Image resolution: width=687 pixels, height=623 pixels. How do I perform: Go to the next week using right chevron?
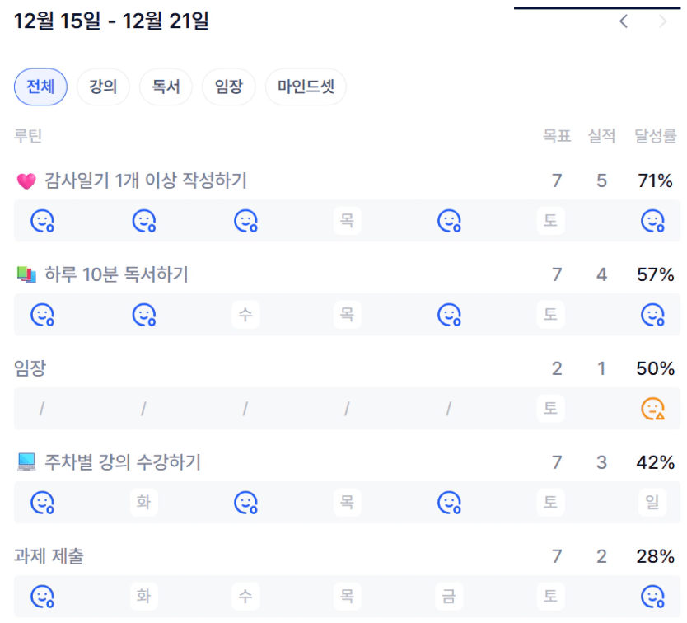pos(663,21)
